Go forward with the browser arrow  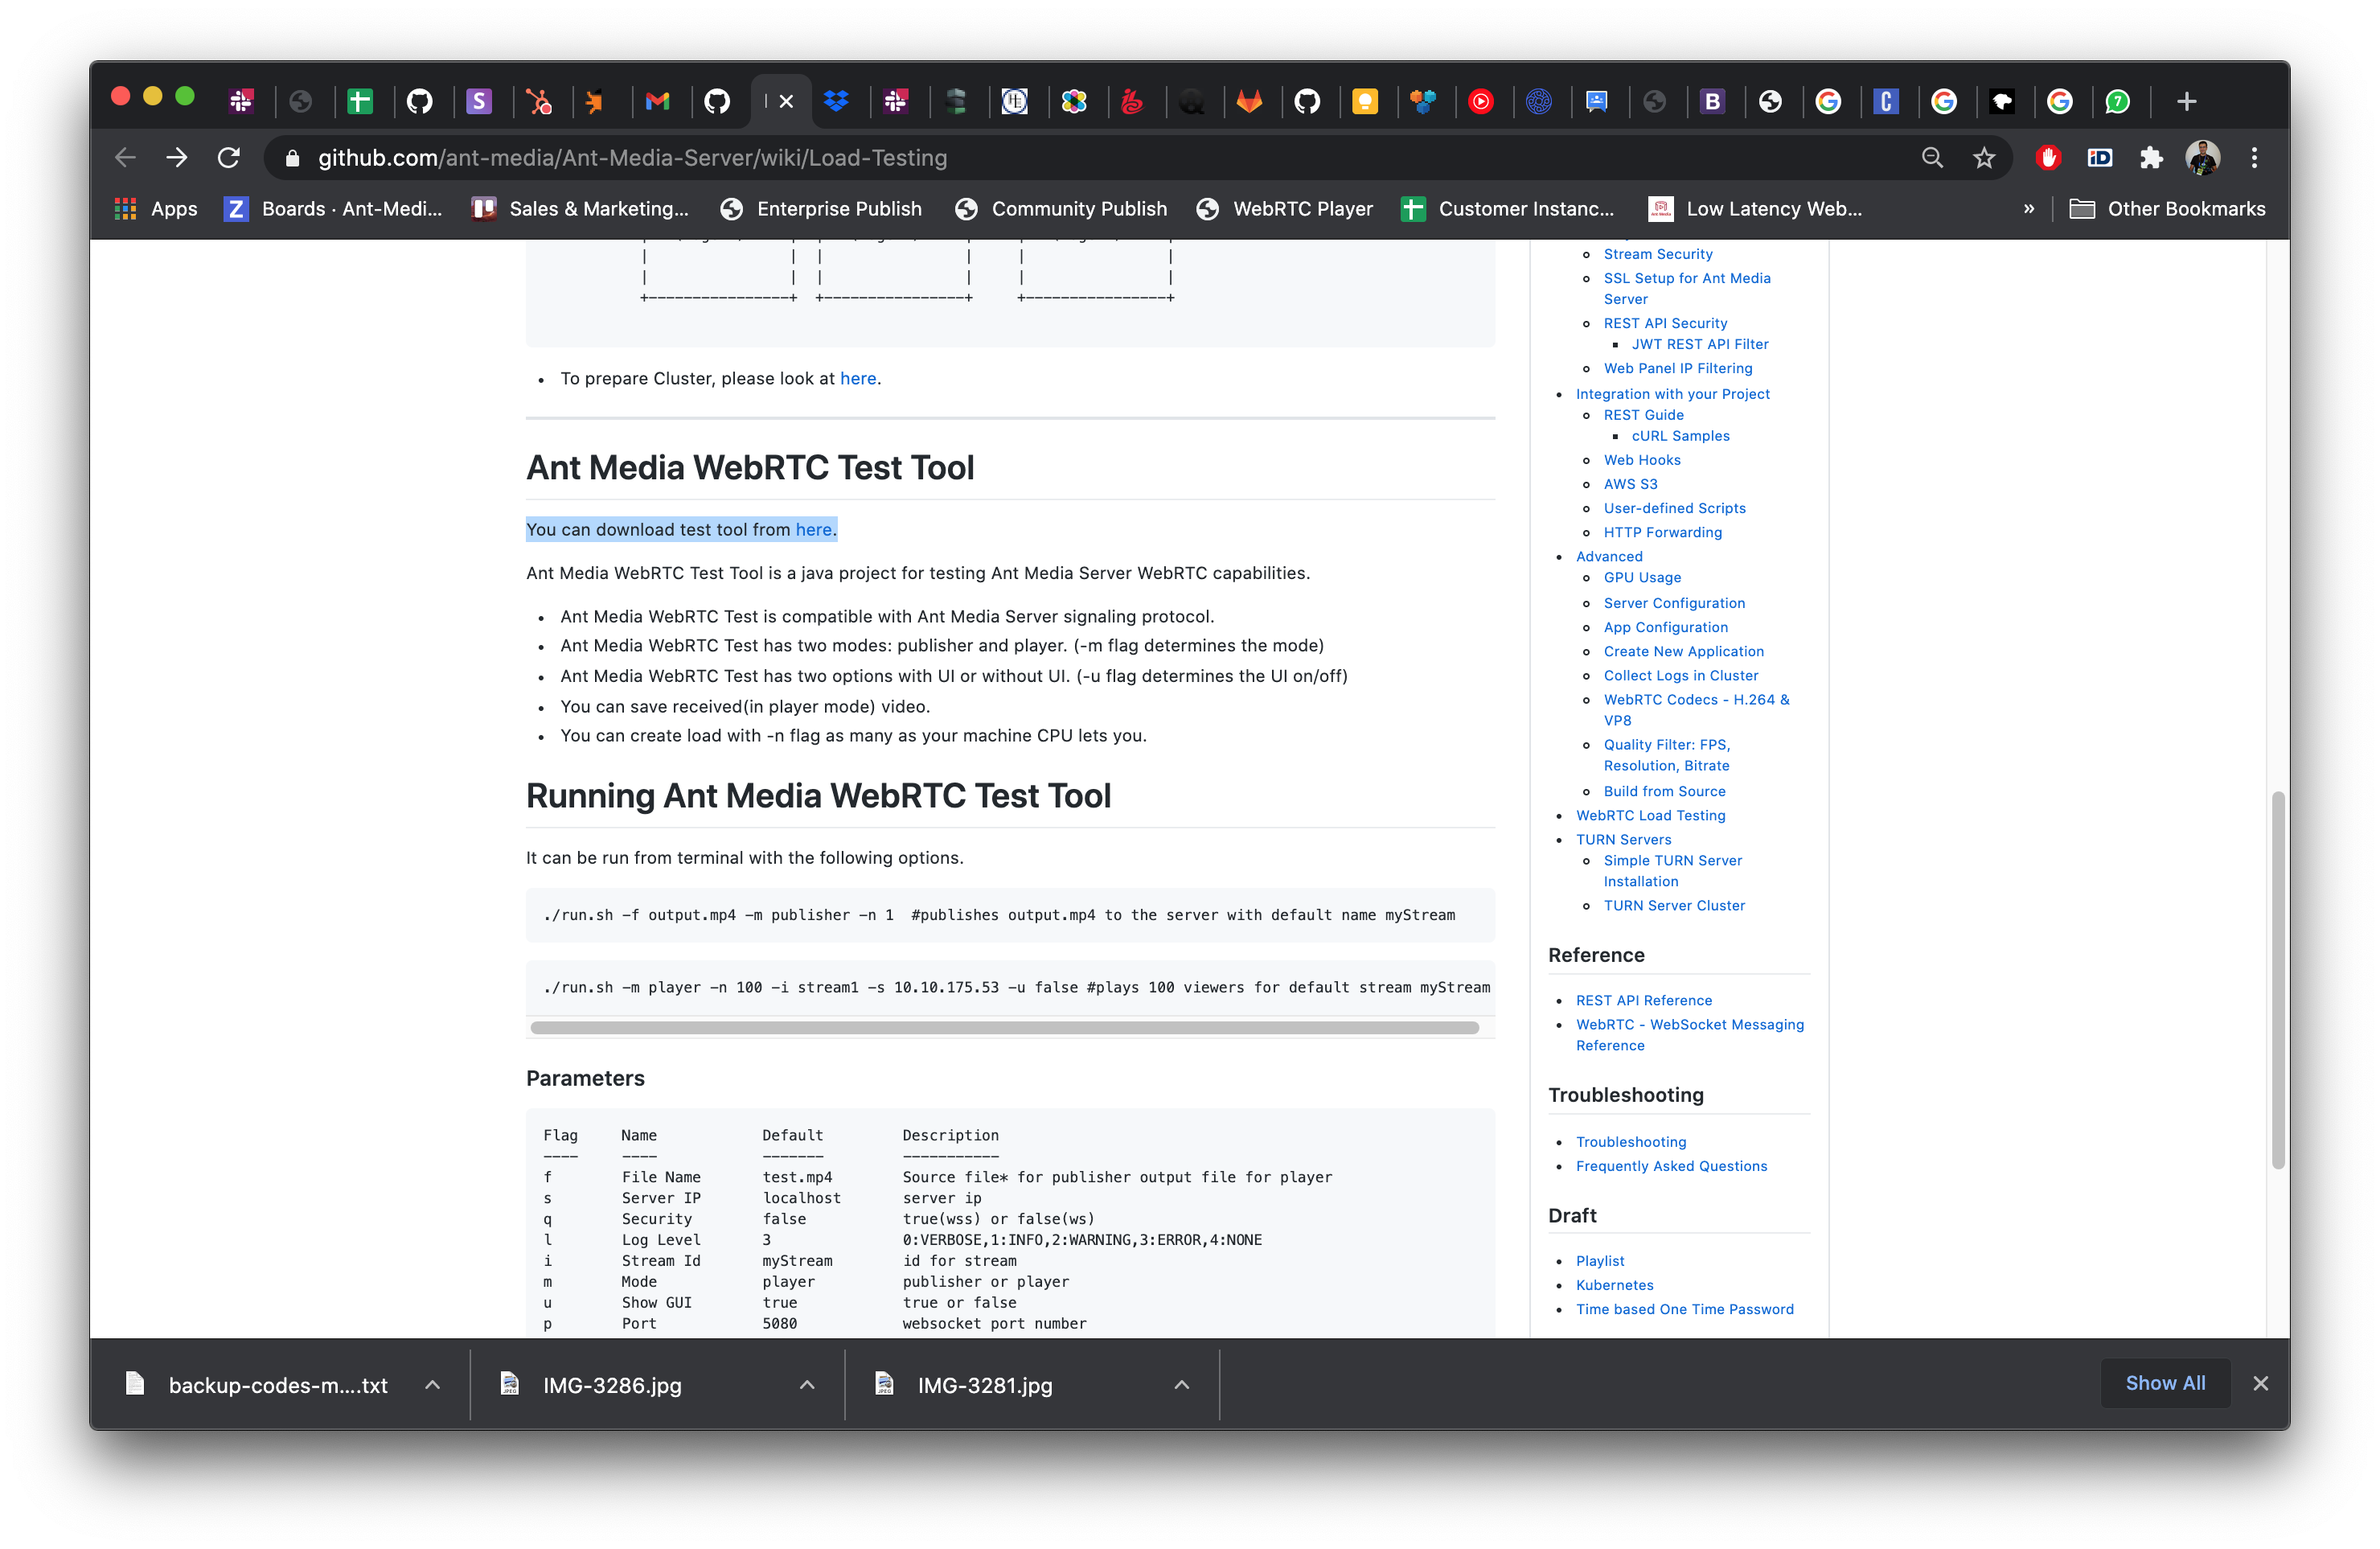pyautogui.click(x=177, y=157)
